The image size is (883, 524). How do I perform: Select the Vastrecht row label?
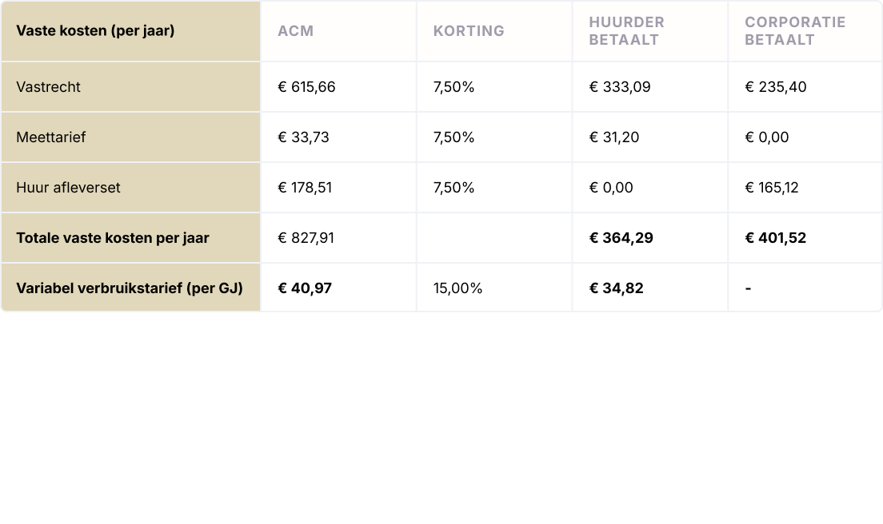point(48,87)
